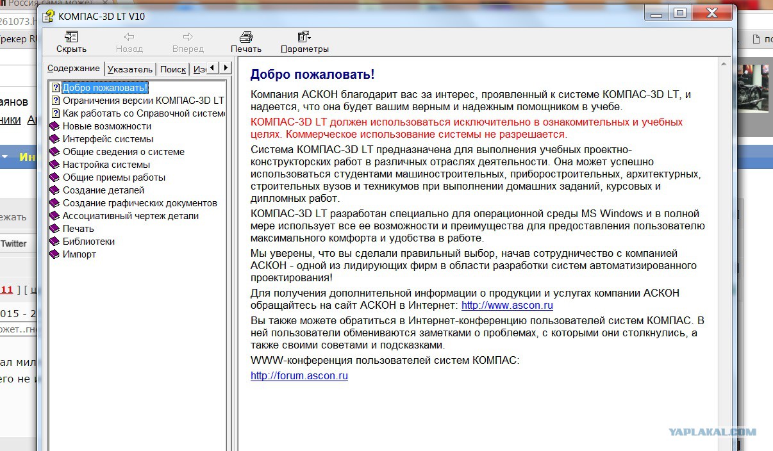
Task: Open Ограничения версии КОМПАС-3D LT topic
Action: coord(144,101)
